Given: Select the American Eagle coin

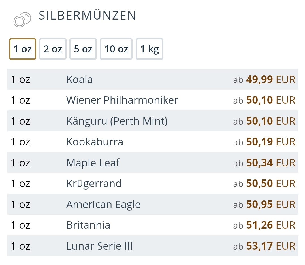Looking at the screenshot, I should click(103, 204).
